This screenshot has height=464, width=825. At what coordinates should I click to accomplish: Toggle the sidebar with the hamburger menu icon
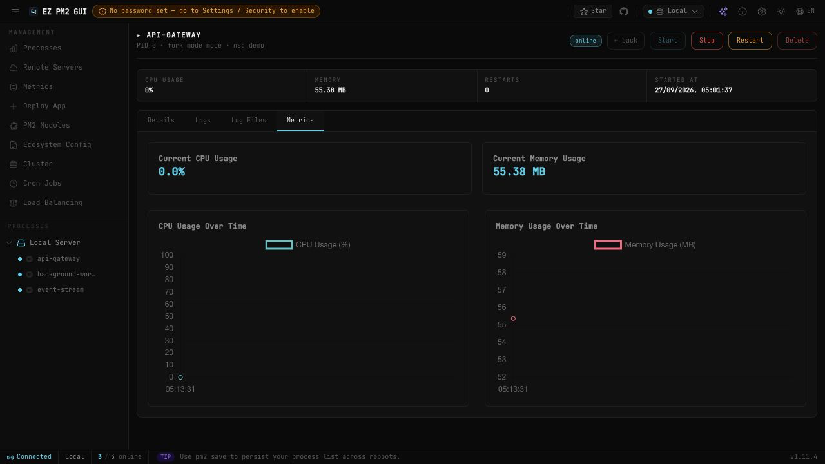point(15,11)
